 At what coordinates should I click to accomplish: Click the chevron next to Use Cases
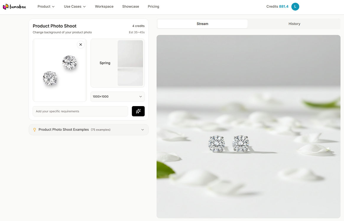[x=85, y=7]
